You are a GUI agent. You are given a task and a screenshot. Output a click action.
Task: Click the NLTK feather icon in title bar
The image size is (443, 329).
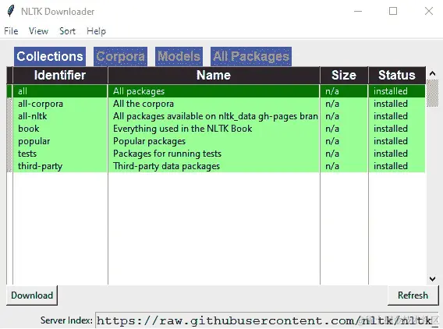tap(10, 11)
